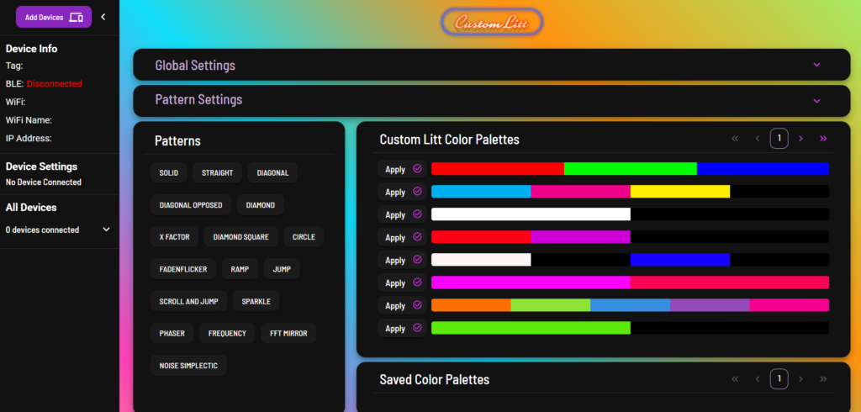This screenshot has width=861, height=412.
Task: Apply the green color palette
Action: click(x=395, y=328)
